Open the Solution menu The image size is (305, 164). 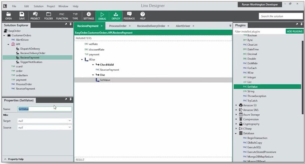(38, 6)
